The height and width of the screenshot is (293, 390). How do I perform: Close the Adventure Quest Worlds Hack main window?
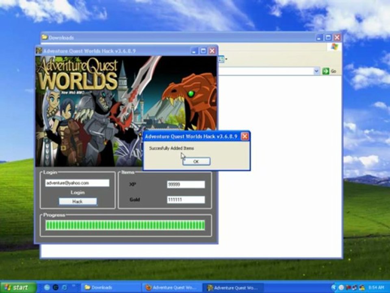[212, 51]
